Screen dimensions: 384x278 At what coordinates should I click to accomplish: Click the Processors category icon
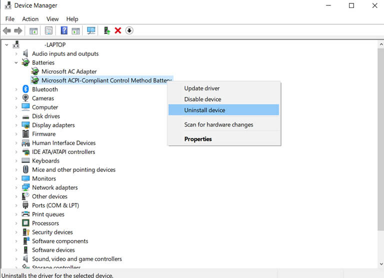point(25,223)
